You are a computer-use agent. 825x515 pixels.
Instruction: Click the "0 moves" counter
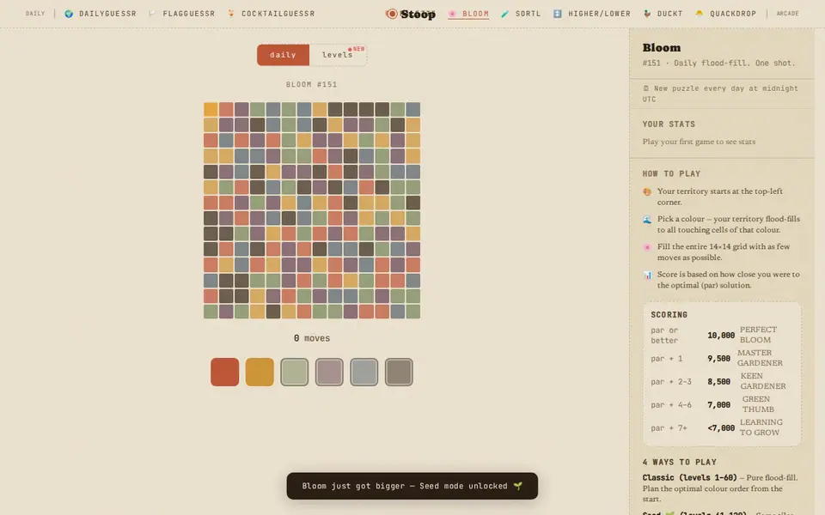tap(312, 338)
